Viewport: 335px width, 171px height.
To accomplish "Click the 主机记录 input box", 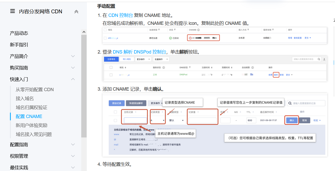I will click(135, 120).
